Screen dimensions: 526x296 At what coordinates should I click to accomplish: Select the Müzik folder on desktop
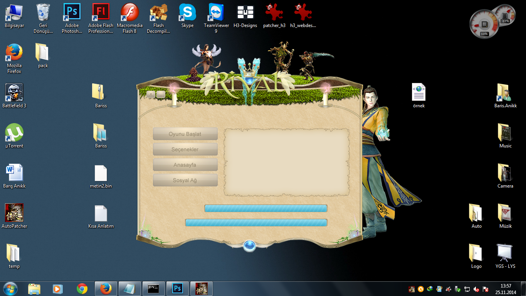pos(506,217)
